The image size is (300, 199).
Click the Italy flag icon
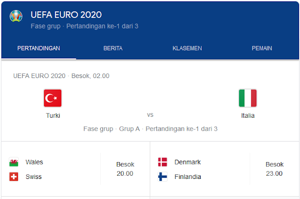tap(247, 98)
